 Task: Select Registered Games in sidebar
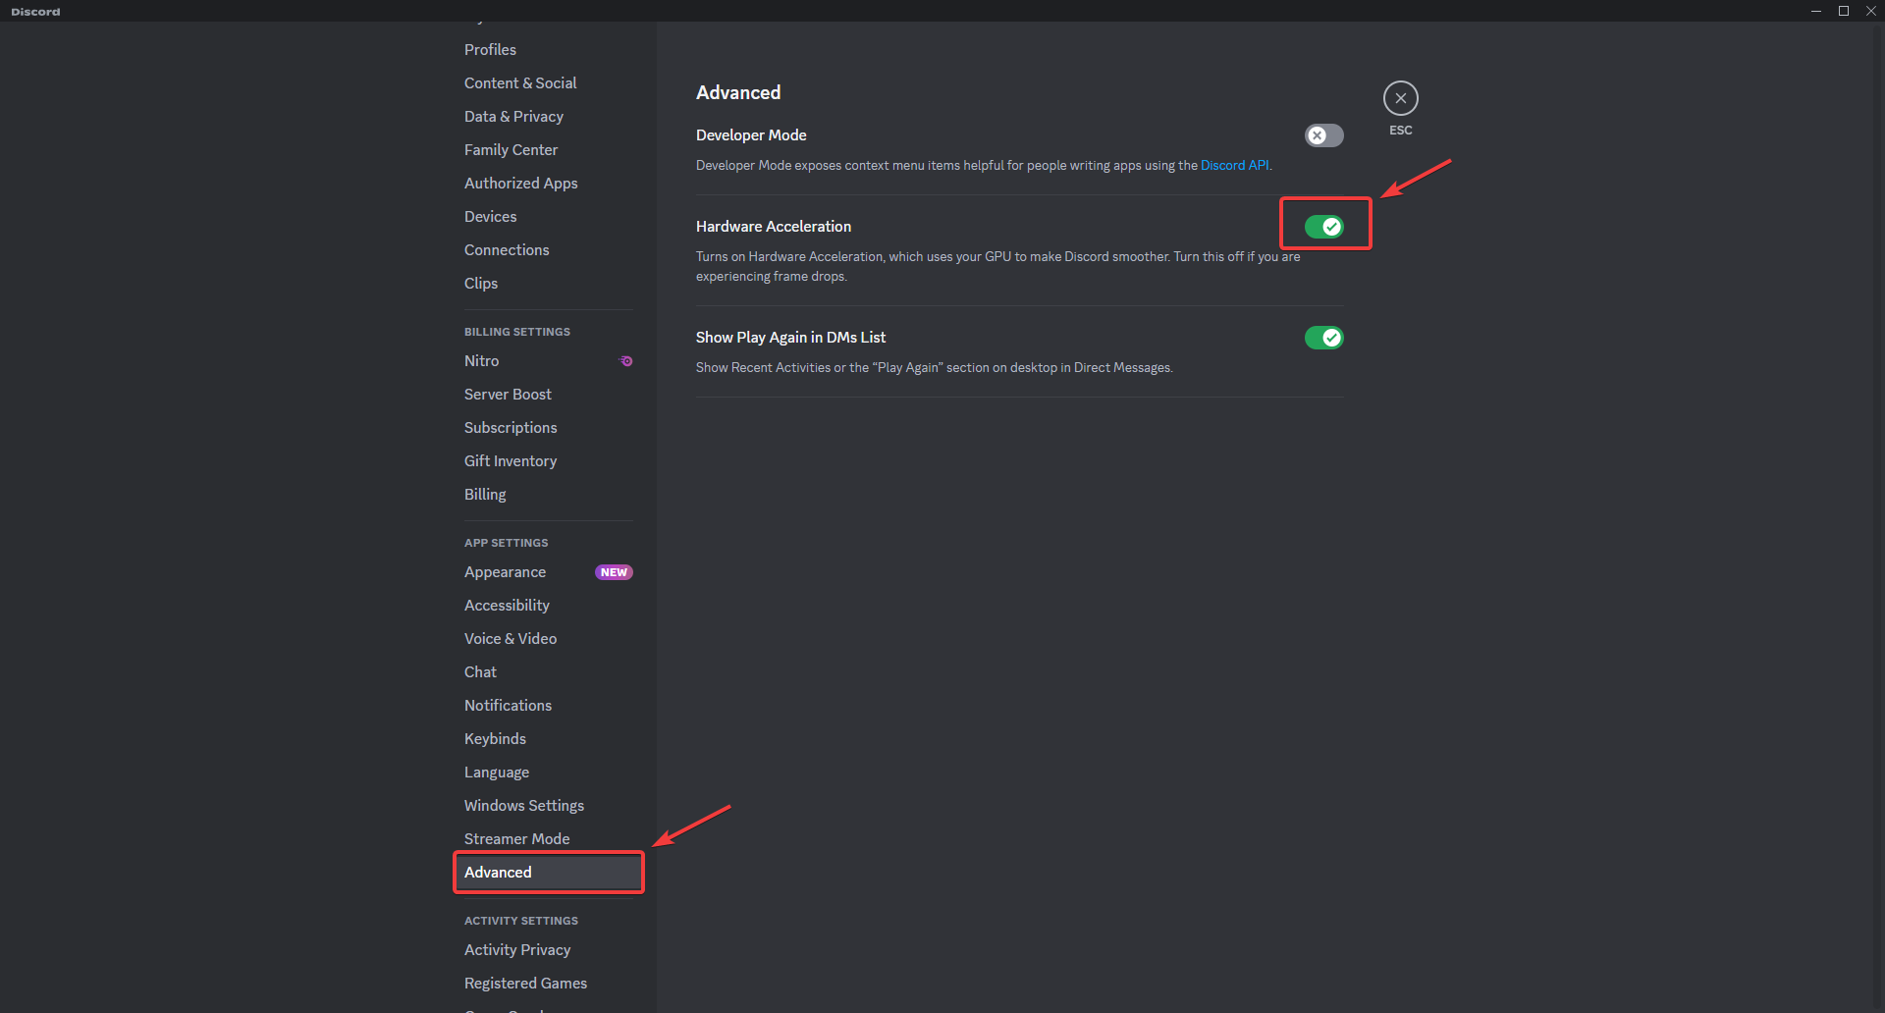tap(525, 984)
